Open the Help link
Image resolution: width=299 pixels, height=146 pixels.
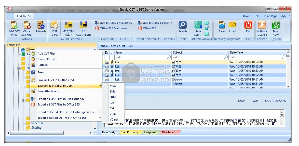[256, 16]
